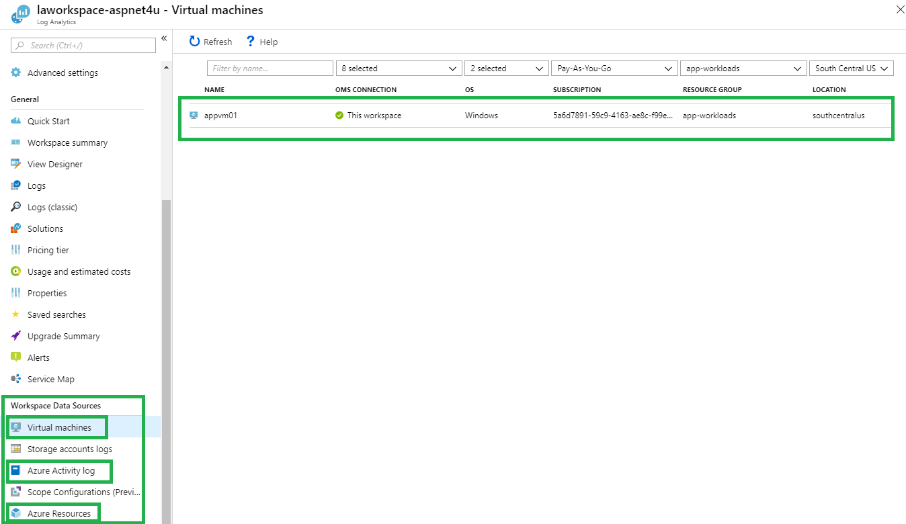906x524 pixels.
Task: Open Quick Start in the sidebar
Action: click(x=48, y=121)
